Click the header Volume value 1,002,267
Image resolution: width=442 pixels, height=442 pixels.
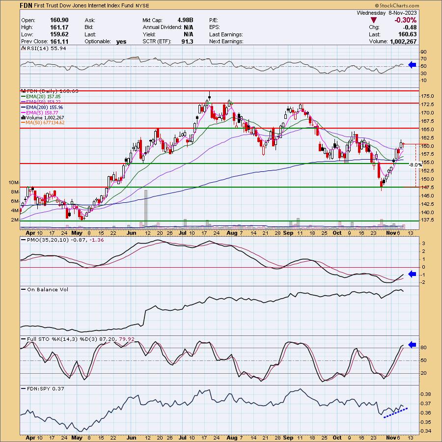tap(403, 41)
